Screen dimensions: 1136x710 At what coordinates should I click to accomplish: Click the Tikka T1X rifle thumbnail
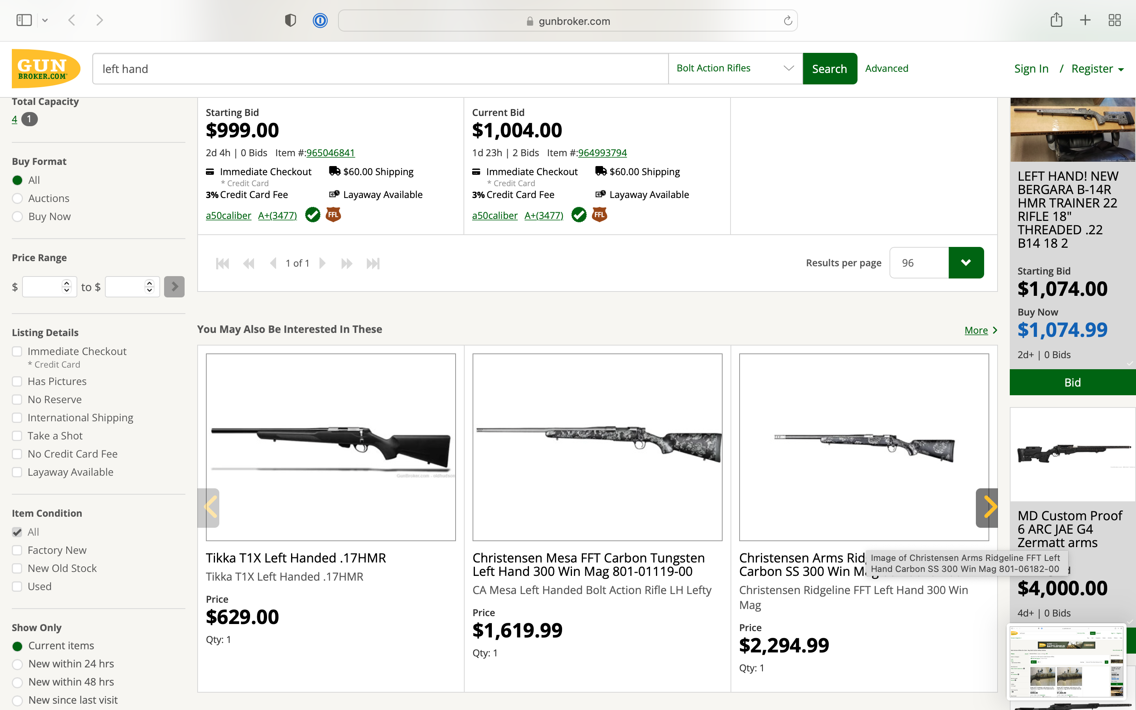tap(331, 447)
